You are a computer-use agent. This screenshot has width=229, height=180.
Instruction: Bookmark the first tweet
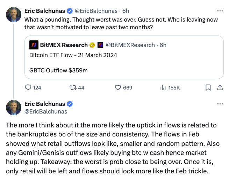point(208,88)
